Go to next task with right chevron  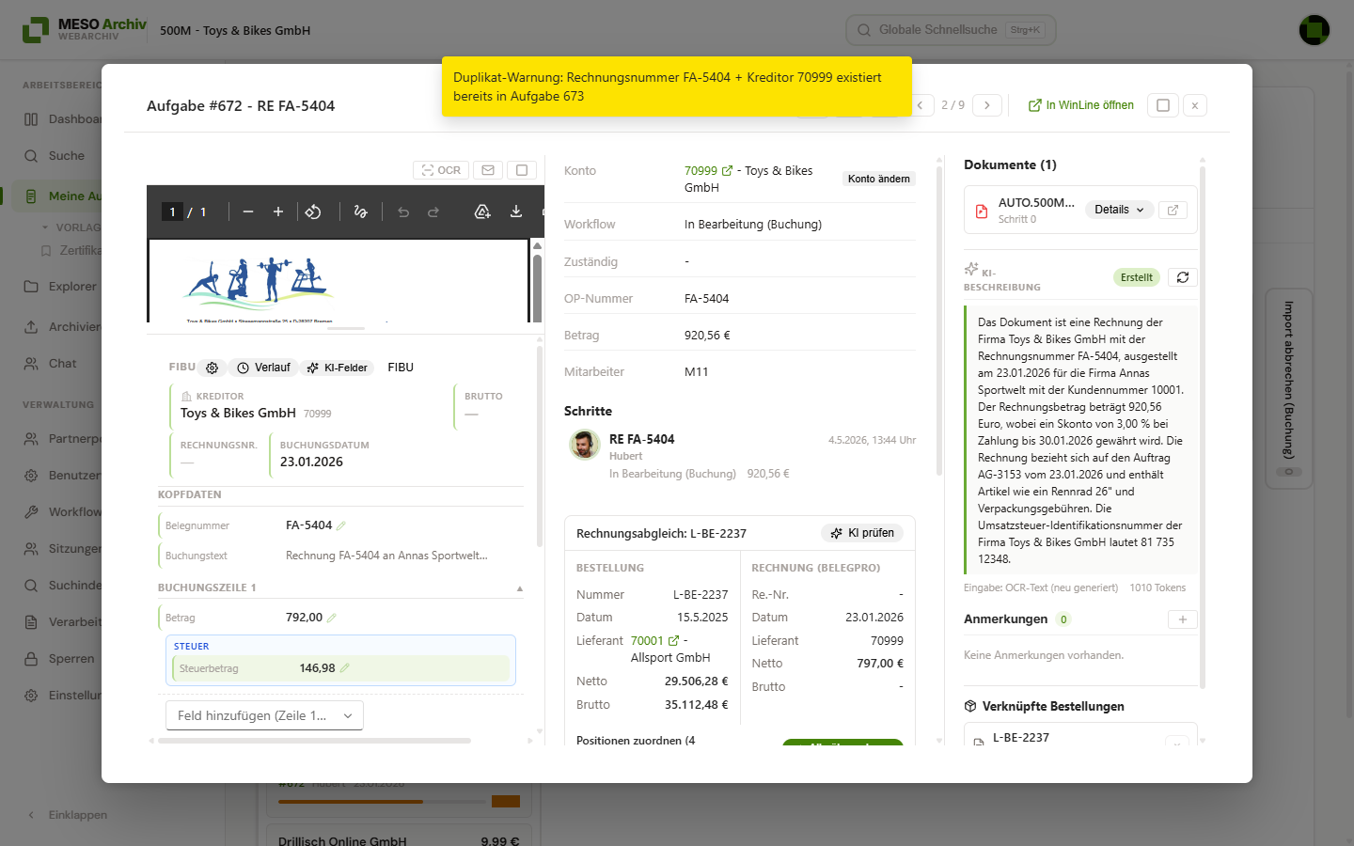987,105
